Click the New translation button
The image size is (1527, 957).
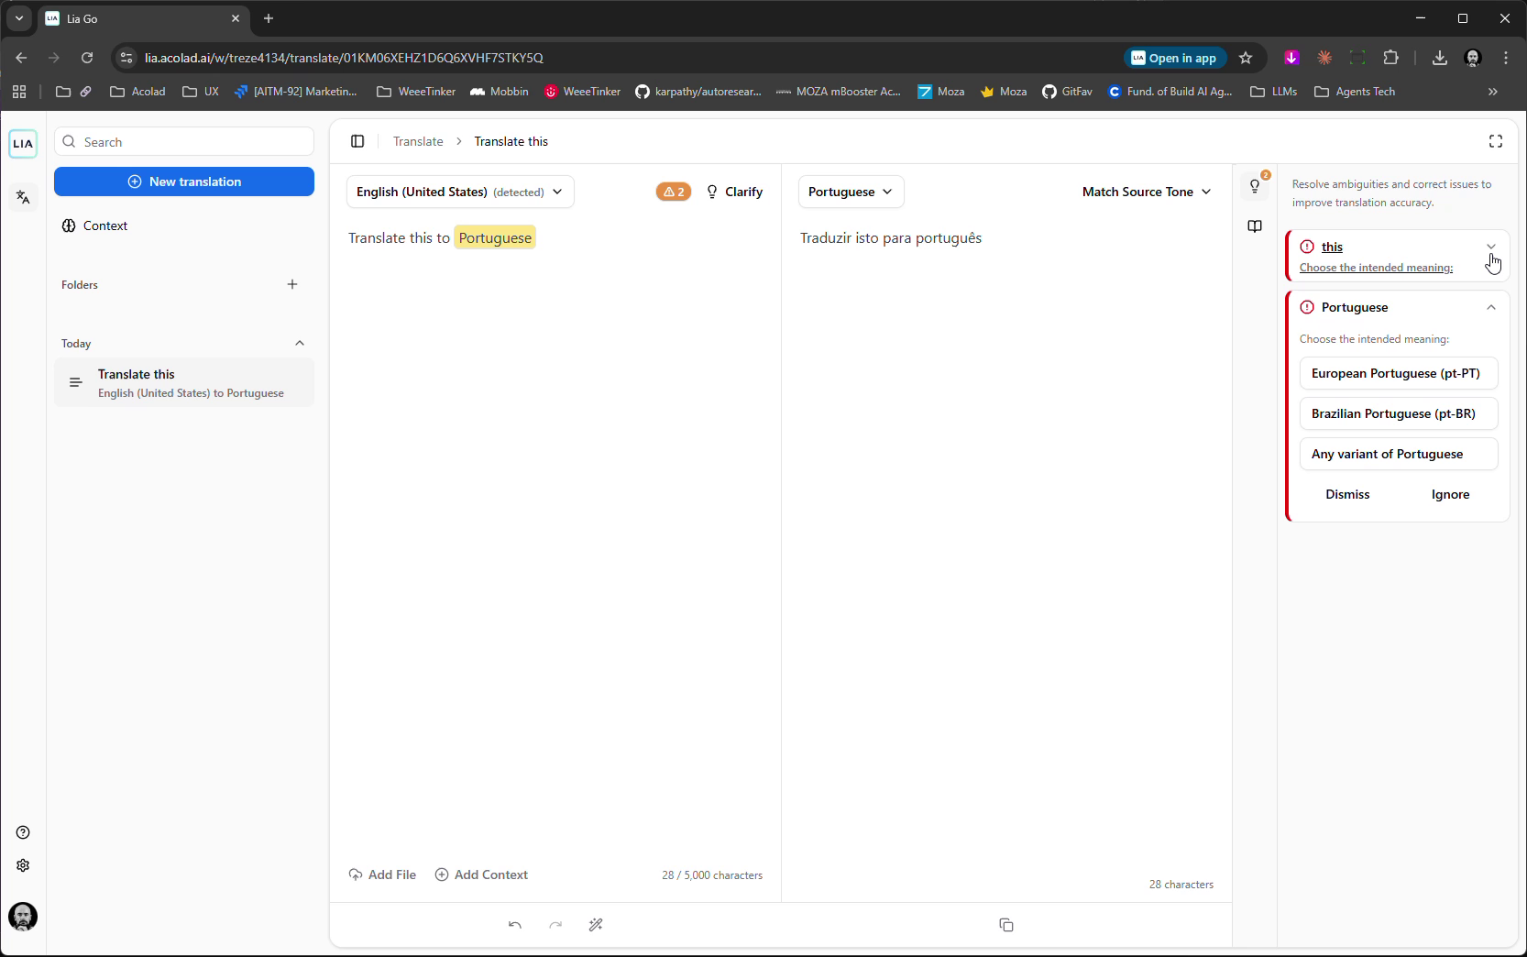click(x=184, y=181)
